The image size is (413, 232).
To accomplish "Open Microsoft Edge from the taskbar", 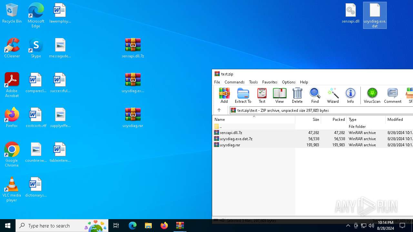I will [x=133, y=226].
